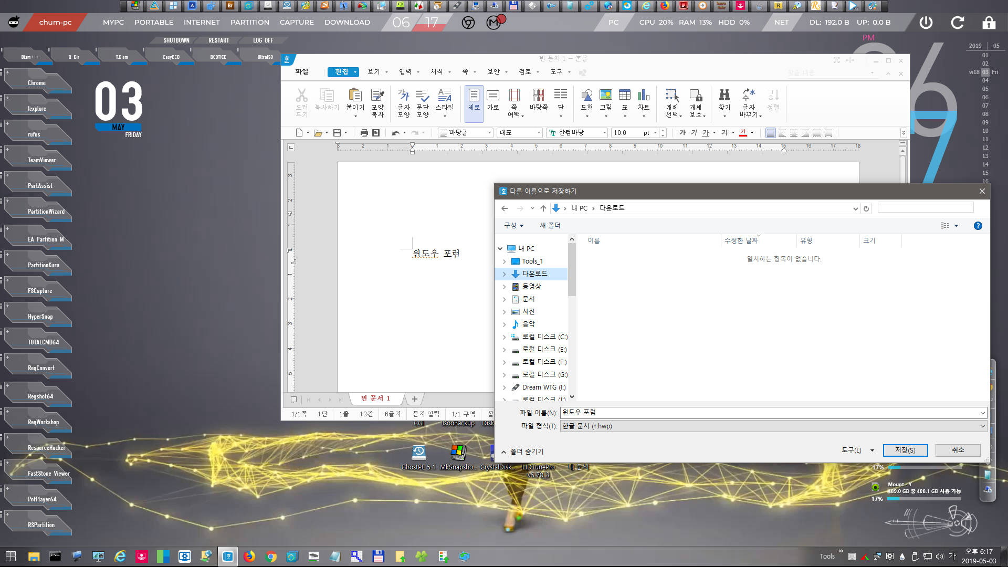Click the Object Protect (개체 보호) icon
Image resolution: width=1008 pixels, height=567 pixels.
pyautogui.click(x=696, y=95)
